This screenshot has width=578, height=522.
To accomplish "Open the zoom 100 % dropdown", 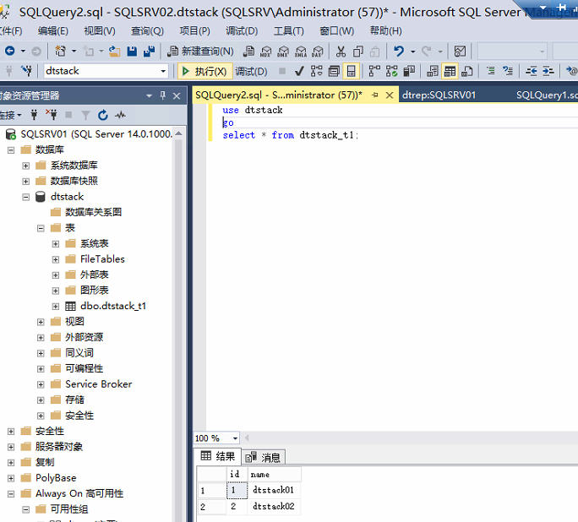I will [235, 438].
